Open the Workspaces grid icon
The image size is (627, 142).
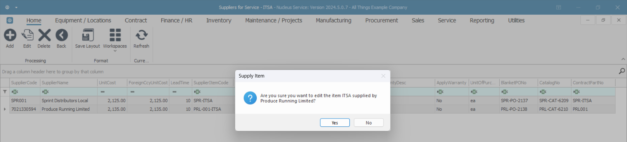pyautogui.click(x=115, y=35)
